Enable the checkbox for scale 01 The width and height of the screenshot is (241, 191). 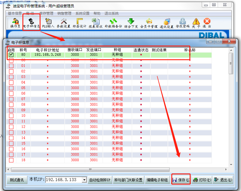[x=11, y=66]
